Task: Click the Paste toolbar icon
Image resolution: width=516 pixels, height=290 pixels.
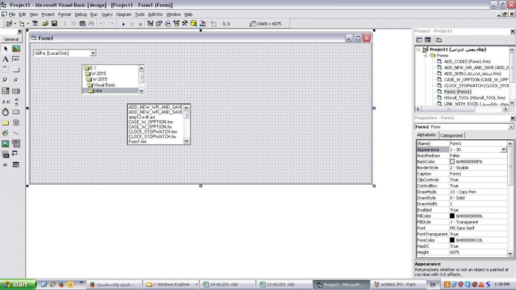Action: pyautogui.click(x=82, y=24)
